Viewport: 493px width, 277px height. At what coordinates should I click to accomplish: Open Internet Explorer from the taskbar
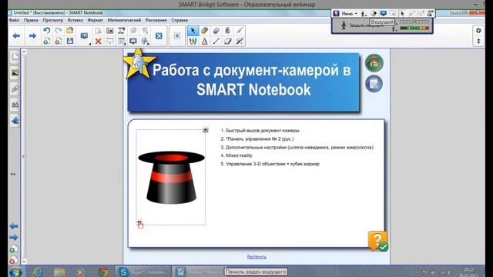click(x=38, y=272)
